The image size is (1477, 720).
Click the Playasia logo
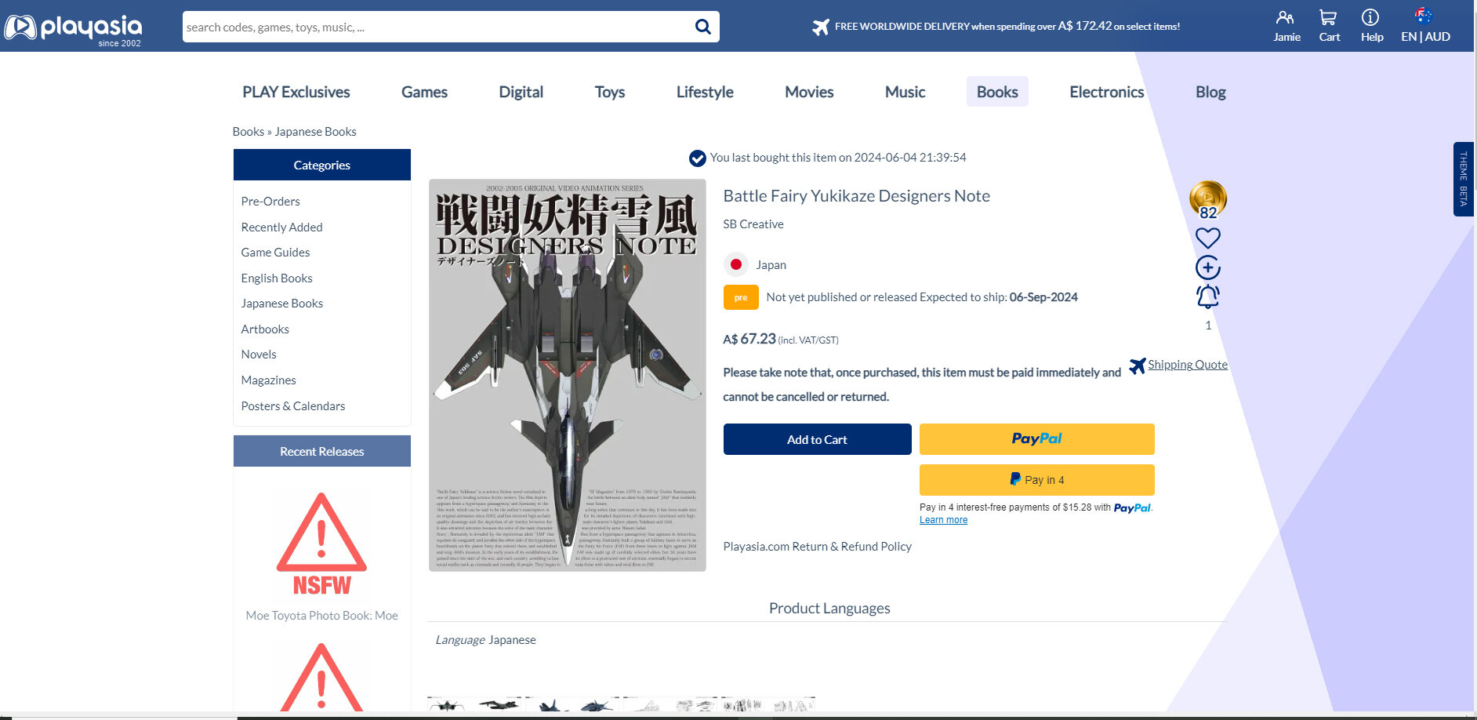pos(73,29)
